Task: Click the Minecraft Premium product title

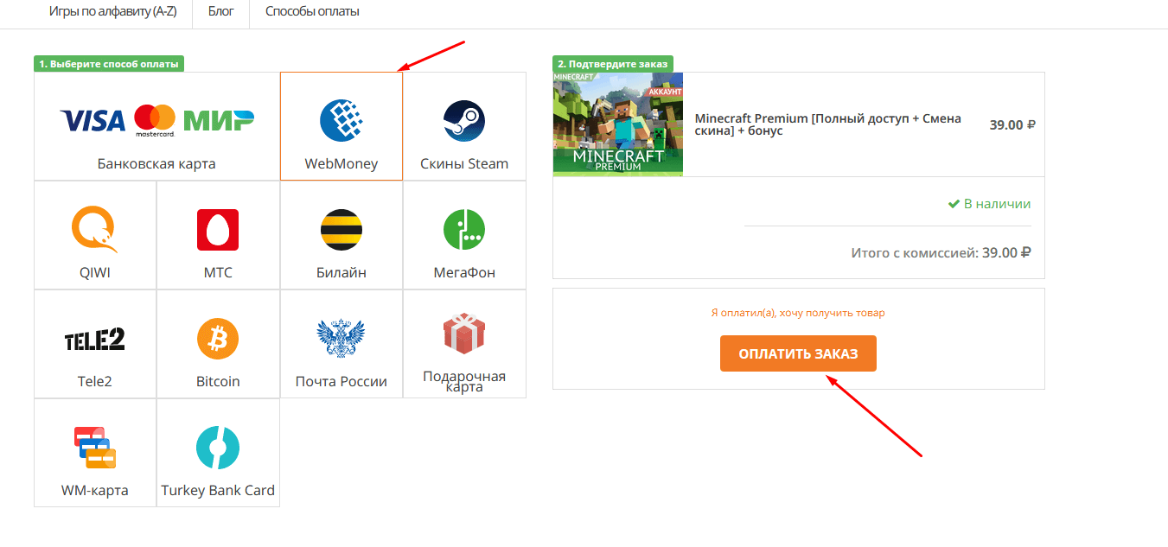Action: (x=827, y=124)
